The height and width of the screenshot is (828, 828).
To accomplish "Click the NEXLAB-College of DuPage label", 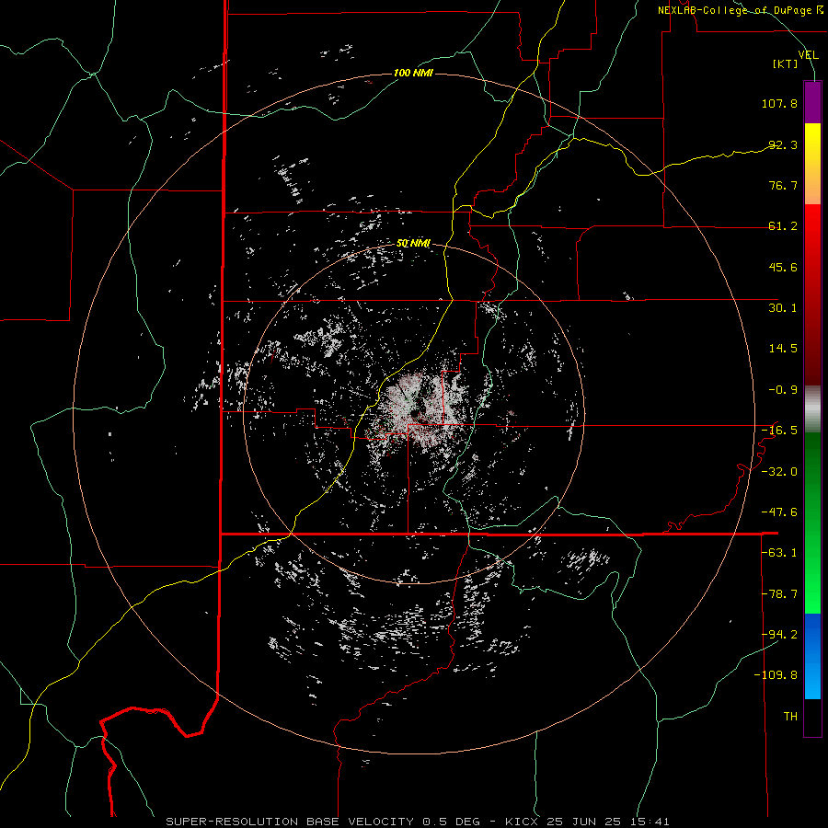I will (x=740, y=10).
